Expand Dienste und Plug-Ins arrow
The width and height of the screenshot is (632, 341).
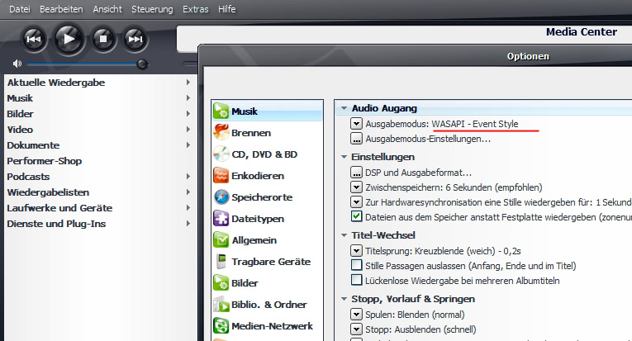tap(188, 224)
